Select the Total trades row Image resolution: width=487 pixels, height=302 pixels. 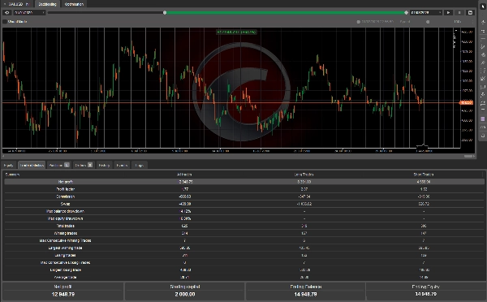pos(244,226)
